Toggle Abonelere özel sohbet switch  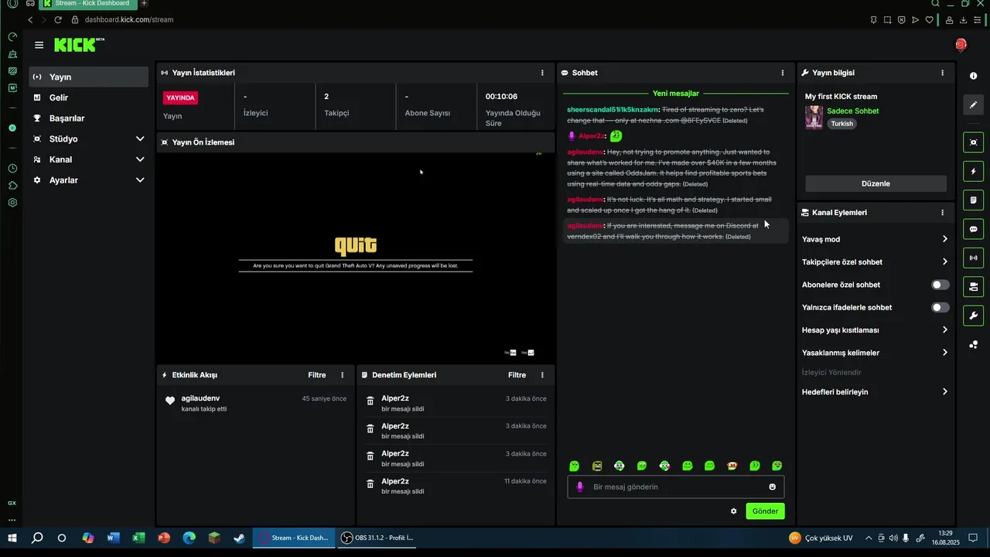[940, 285]
